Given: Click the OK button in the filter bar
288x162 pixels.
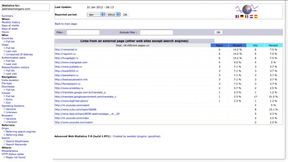Looking at the screenshot, I should coord(218,32).
